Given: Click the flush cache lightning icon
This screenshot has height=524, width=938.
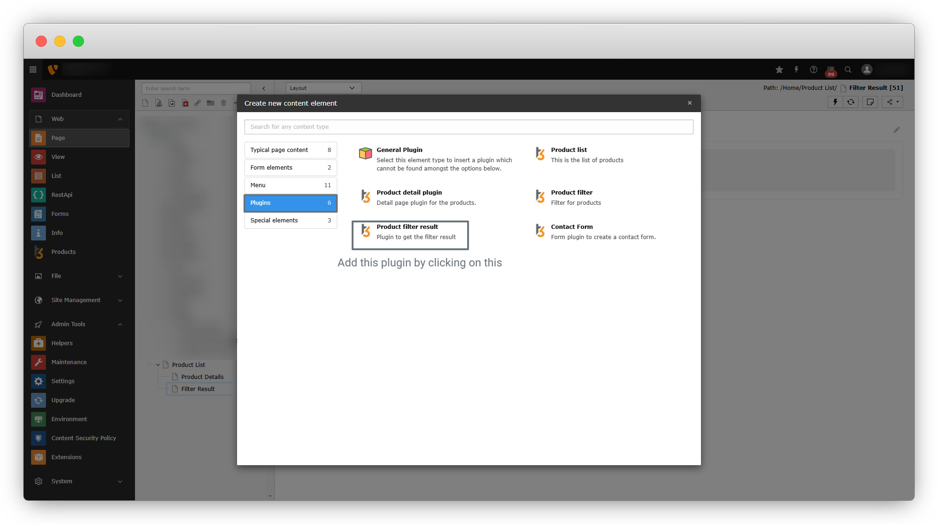Looking at the screenshot, I should [x=796, y=69].
